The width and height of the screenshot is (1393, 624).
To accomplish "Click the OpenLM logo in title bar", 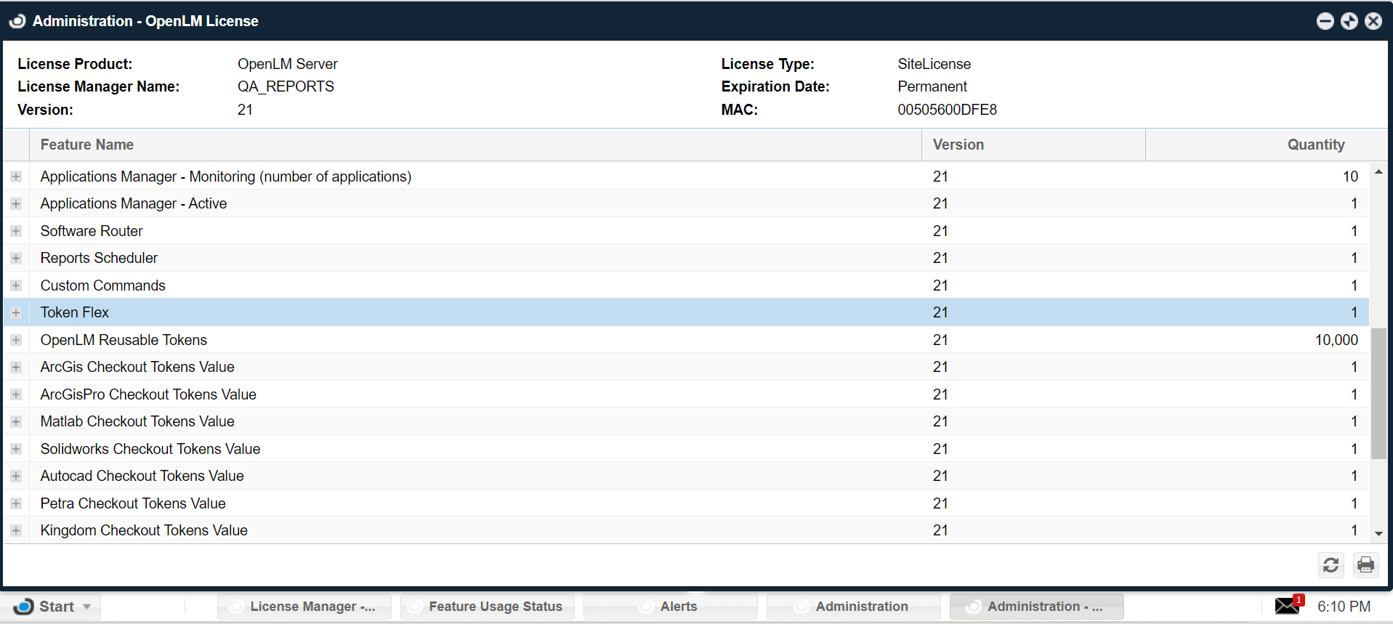I will coord(17,21).
